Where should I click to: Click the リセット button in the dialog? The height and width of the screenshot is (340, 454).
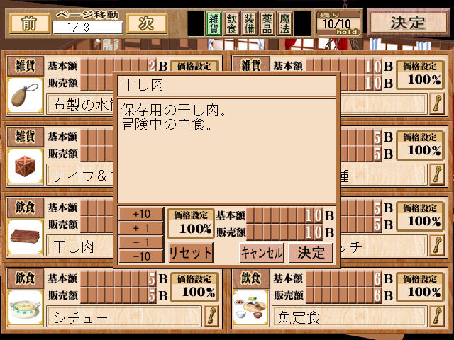click(191, 253)
